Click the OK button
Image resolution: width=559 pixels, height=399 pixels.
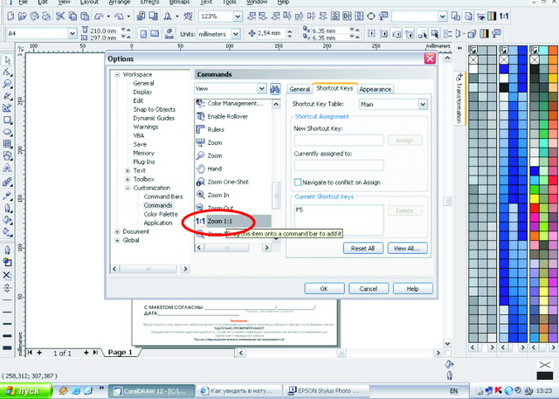[324, 289]
